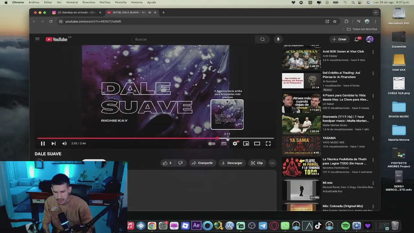
Task: Open a new Chrome tab
Action: pyautogui.click(x=163, y=12)
